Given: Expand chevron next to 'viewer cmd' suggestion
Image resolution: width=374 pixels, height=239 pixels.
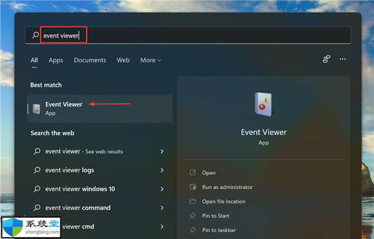Looking at the screenshot, I should click(x=162, y=227).
